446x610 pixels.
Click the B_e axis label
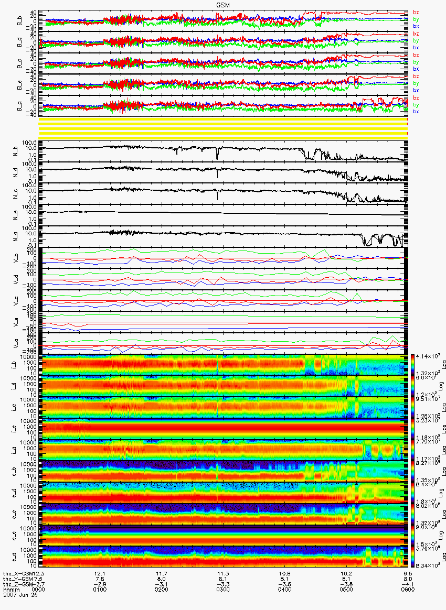click(x=19, y=85)
